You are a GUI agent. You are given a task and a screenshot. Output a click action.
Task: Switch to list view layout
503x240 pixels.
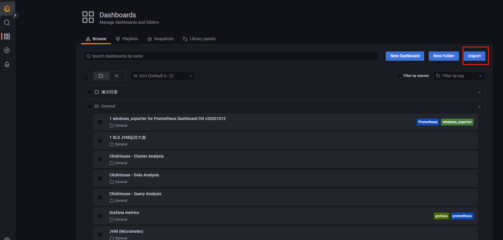pos(116,76)
